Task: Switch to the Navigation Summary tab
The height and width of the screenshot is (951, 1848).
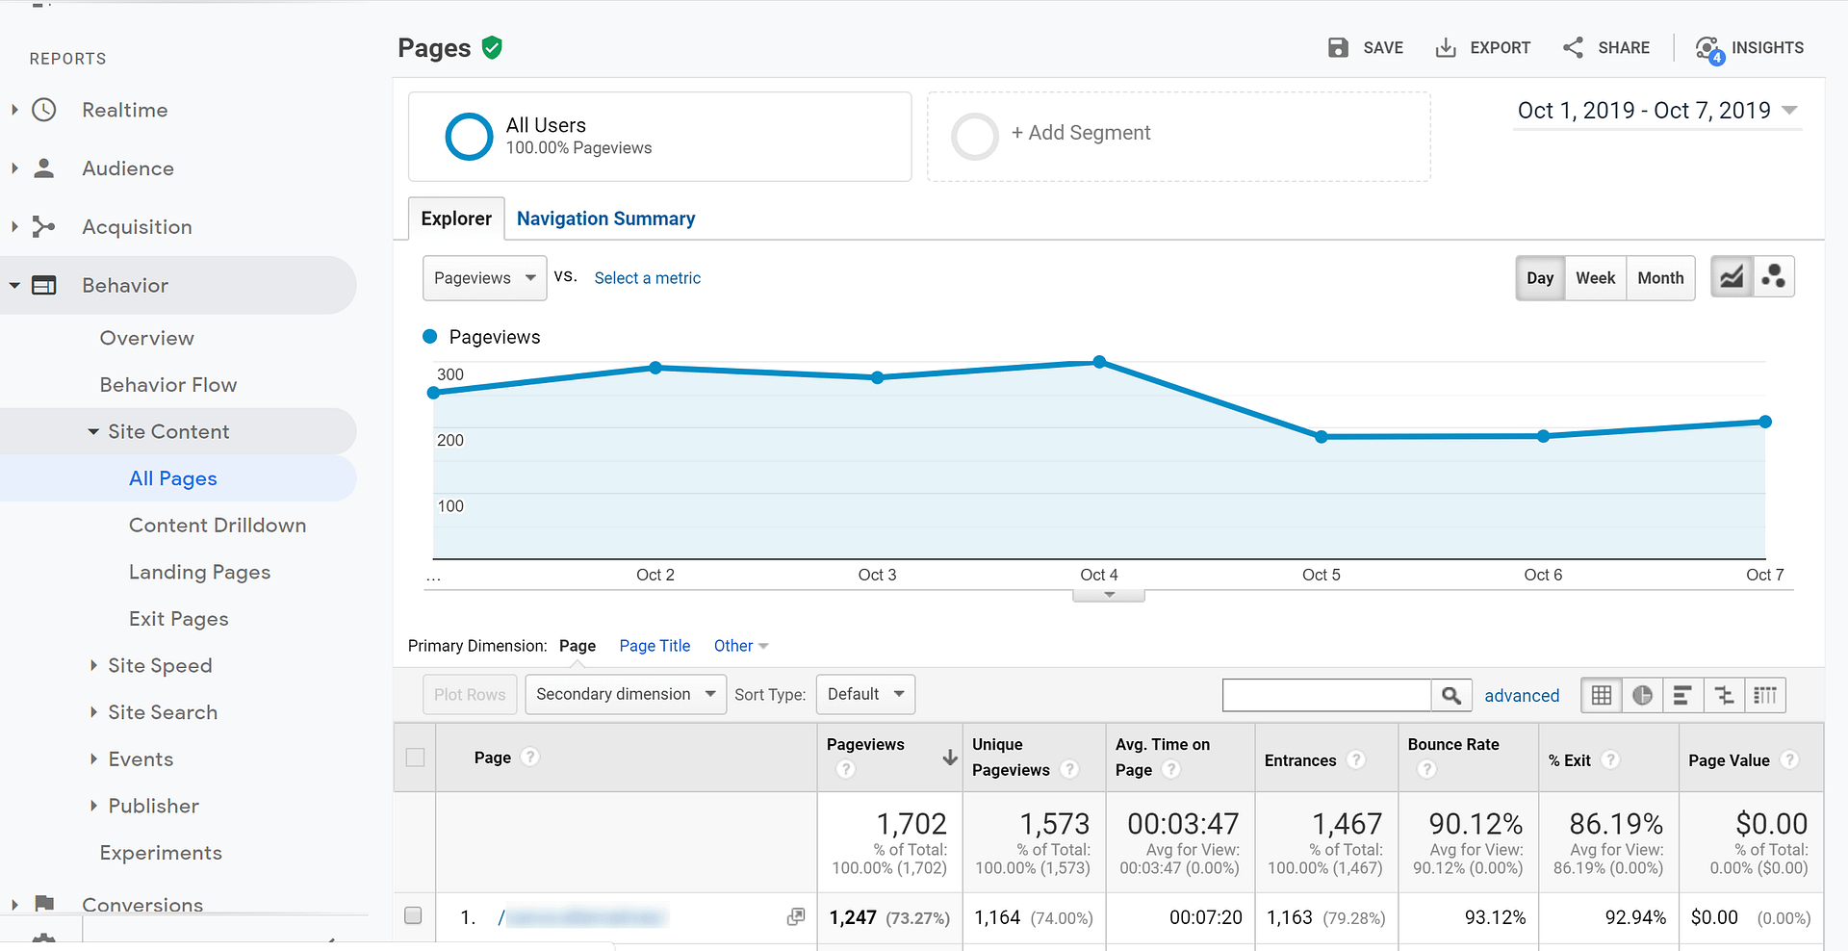Action: point(605,218)
